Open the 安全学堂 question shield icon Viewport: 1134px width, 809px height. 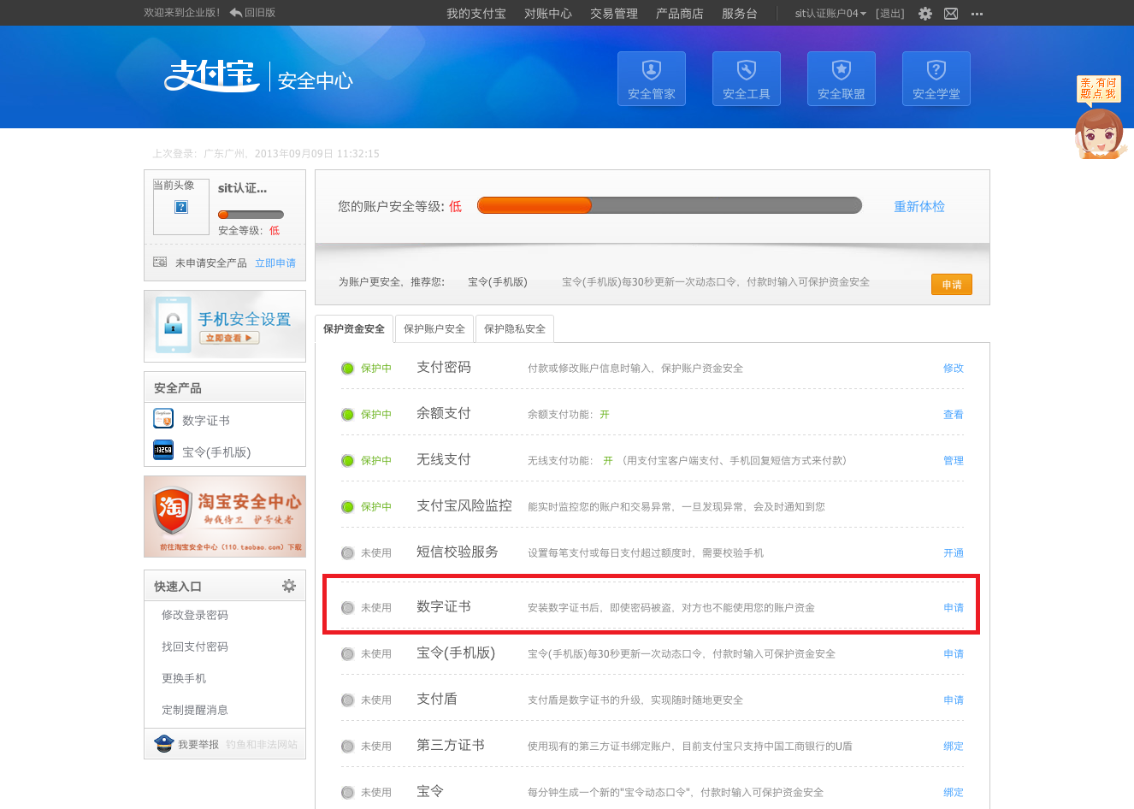936,79
